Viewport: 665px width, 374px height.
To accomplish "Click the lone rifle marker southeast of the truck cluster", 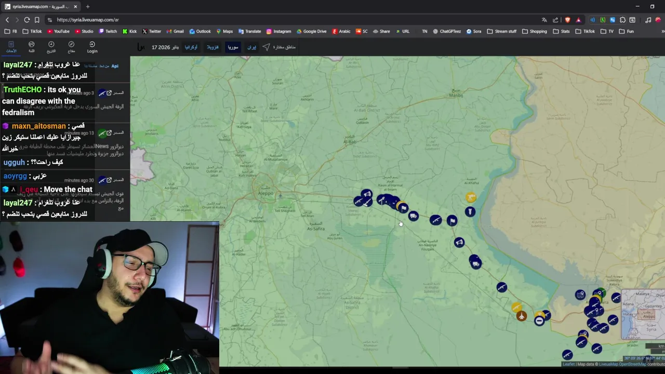I will click(x=501, y=287).
